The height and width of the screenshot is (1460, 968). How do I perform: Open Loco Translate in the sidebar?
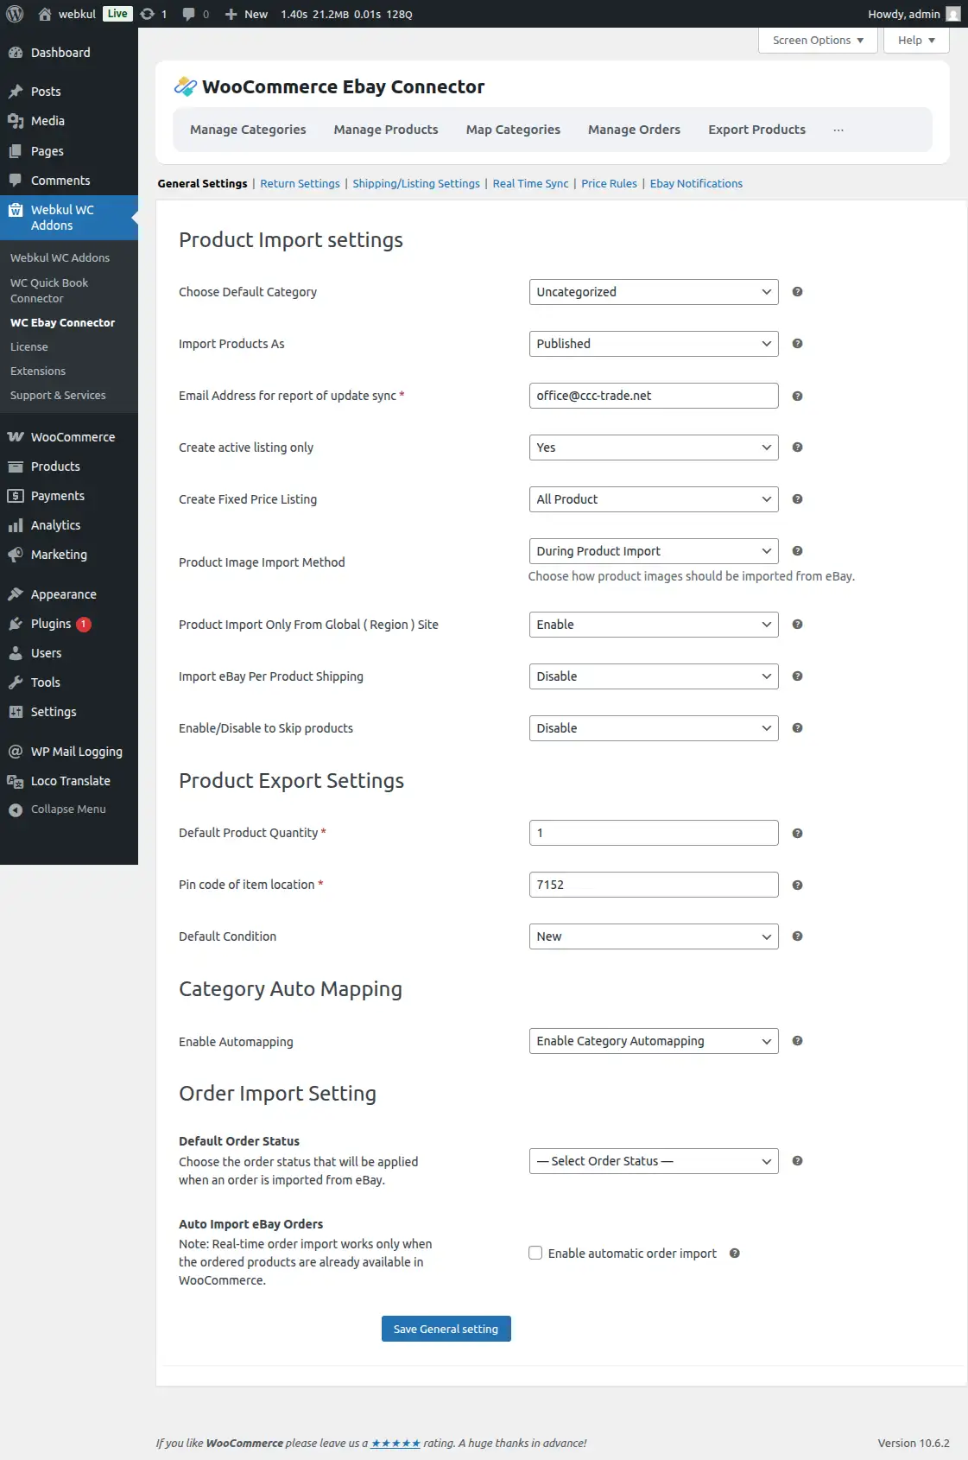[69, 781]
